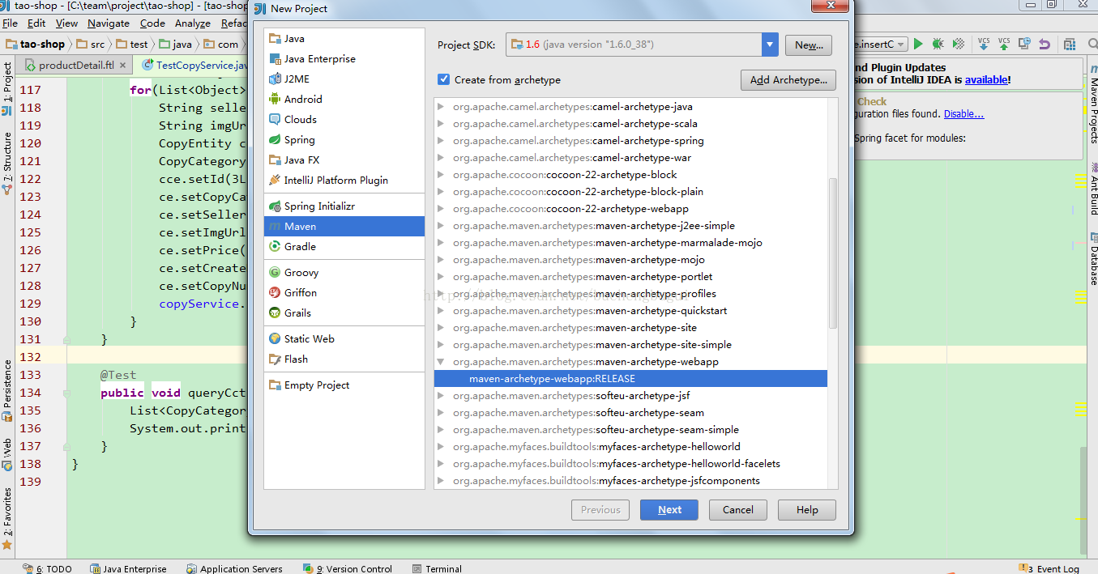This screenshot has height=574, width=1098.
Task: Switch to productDetail.ftl editor tab
Action: (75, 66)
